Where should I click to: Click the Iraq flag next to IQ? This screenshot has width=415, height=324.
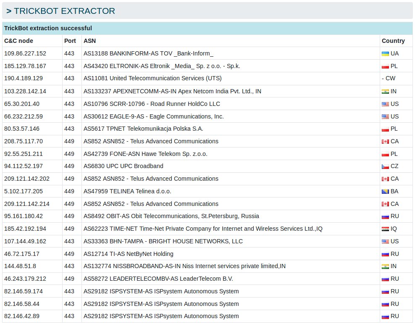click(x=385, y=229)
